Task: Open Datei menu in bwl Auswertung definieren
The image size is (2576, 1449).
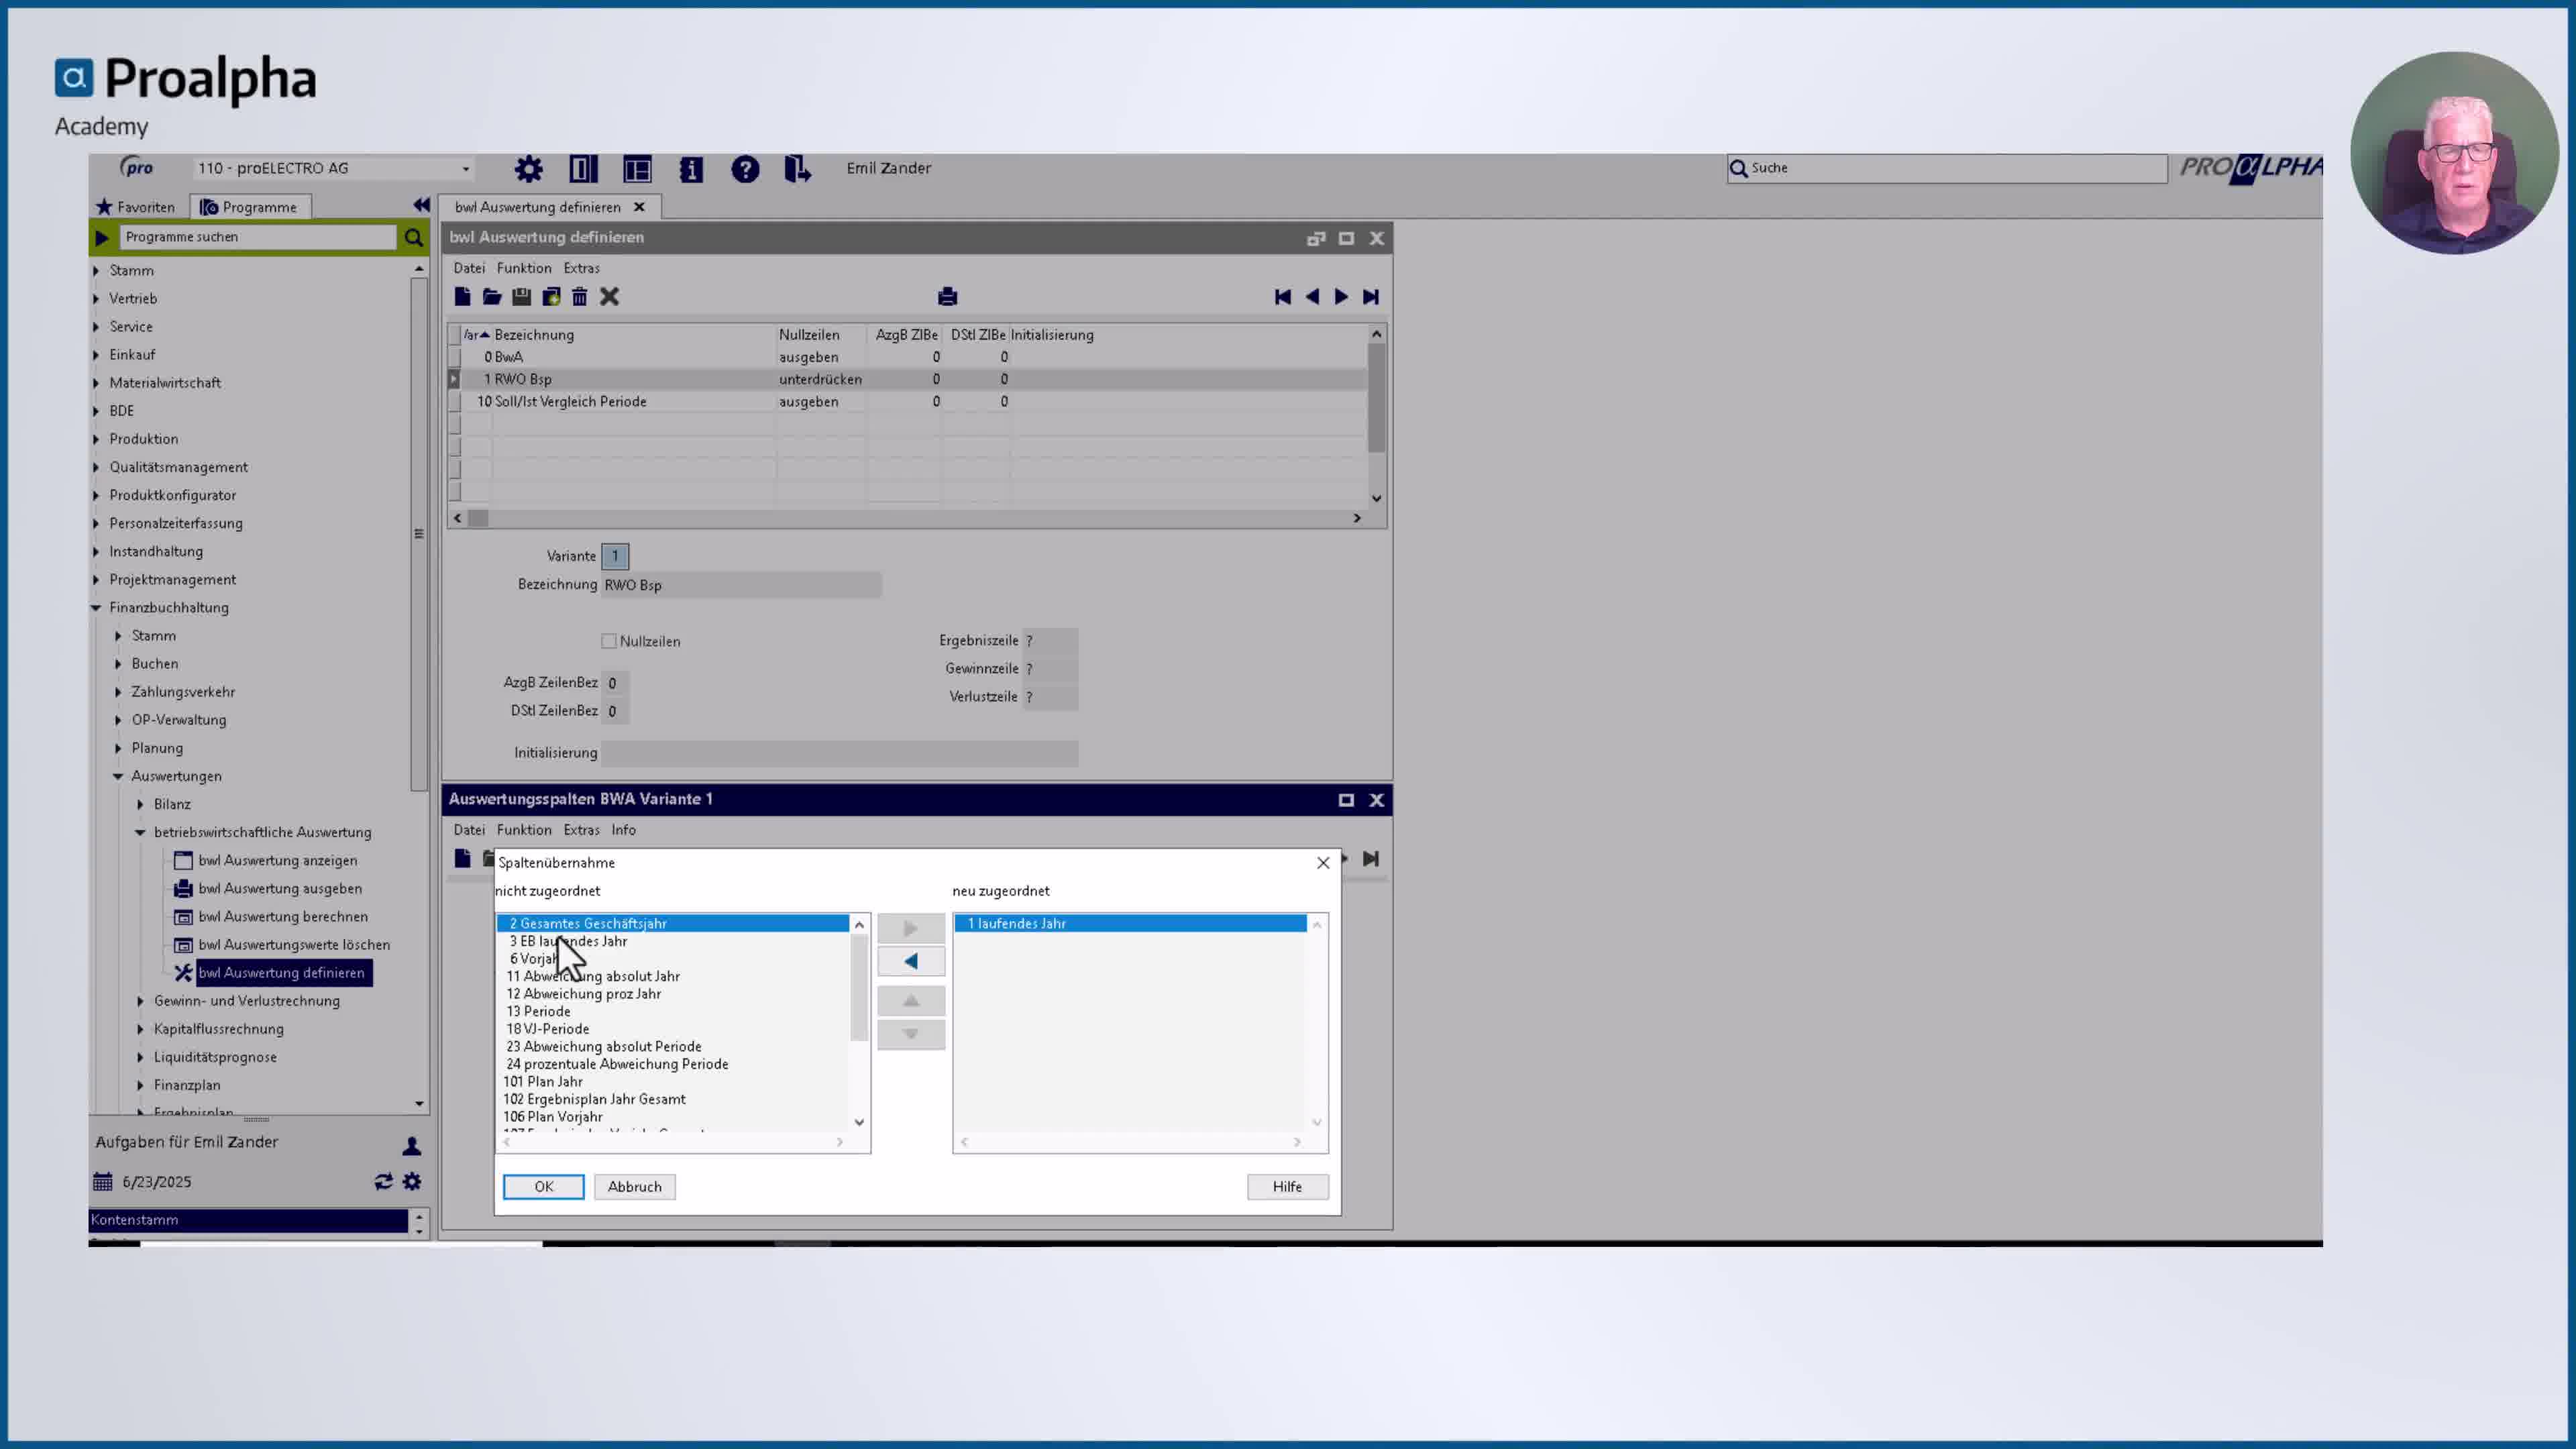Action: [x=469, y=268]
